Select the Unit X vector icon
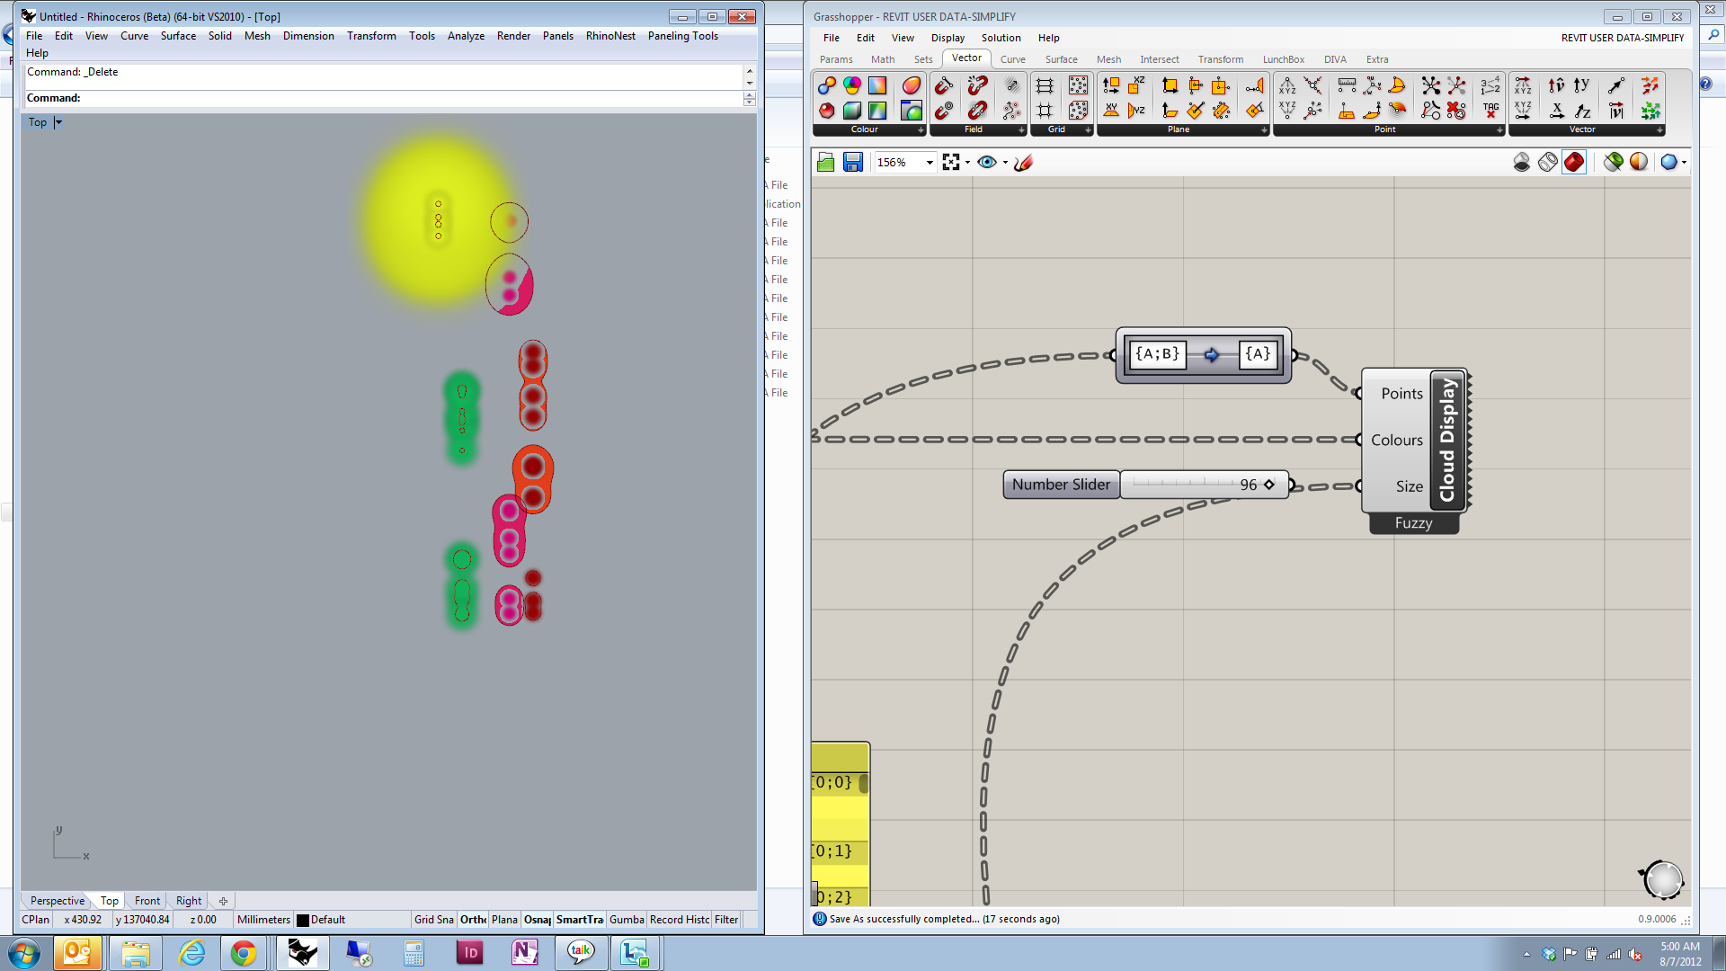Viewport: 1726px width, 971px height. click(x=1557, y=111)
